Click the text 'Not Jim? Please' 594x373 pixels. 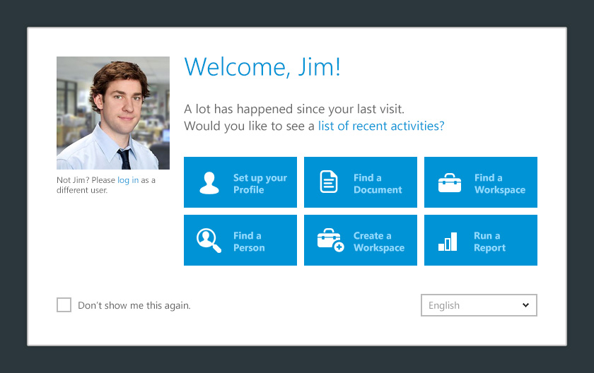coord(86,180)
